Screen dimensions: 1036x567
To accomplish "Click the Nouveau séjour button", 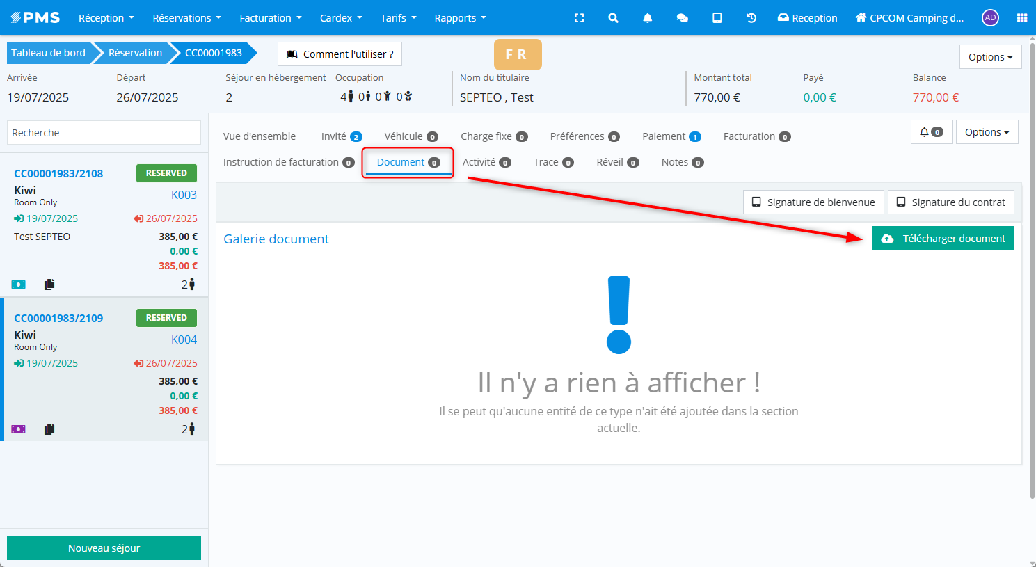I will 104,548.
